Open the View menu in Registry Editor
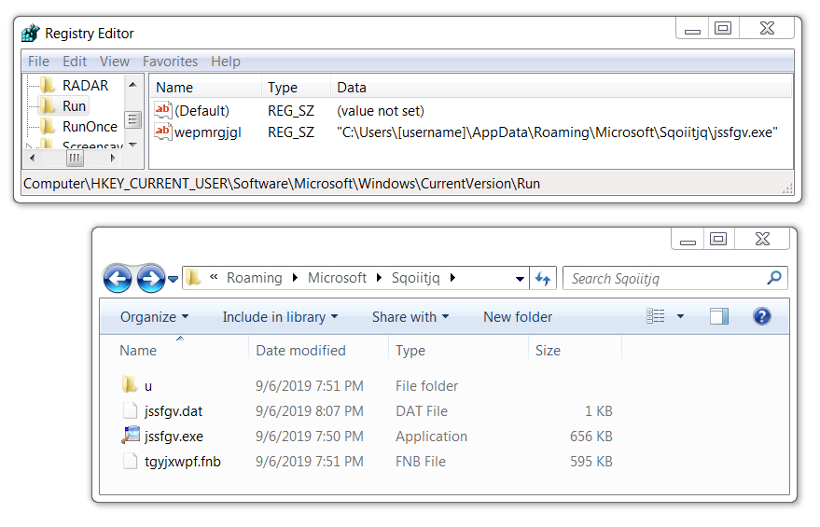This screenshot has height=527, width=820. [x=115, y=62]
